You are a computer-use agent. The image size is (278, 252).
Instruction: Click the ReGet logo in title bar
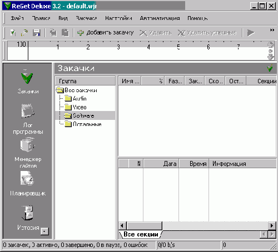coord(7,6)
